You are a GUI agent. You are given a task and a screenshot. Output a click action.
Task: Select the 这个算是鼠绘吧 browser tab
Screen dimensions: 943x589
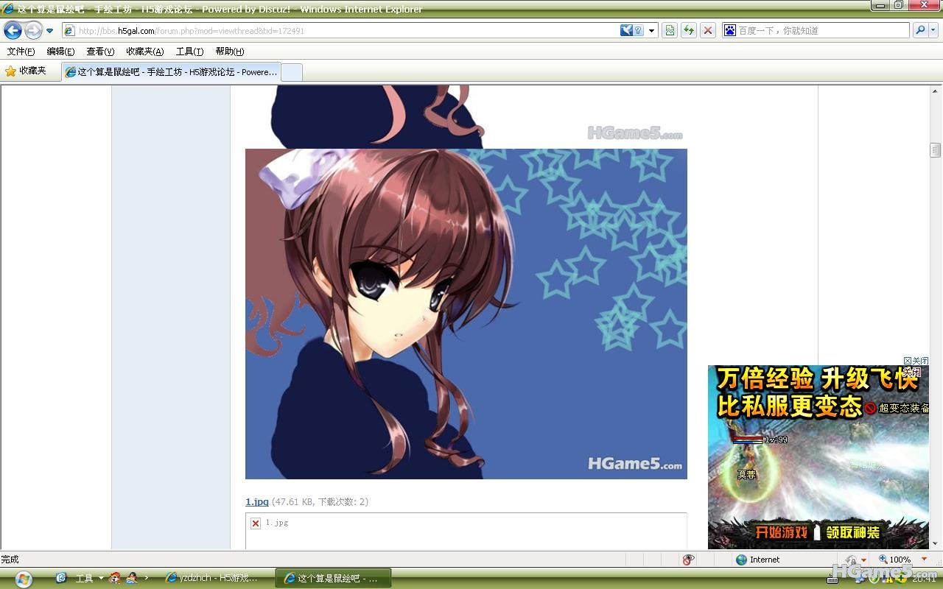coord(171,72)
